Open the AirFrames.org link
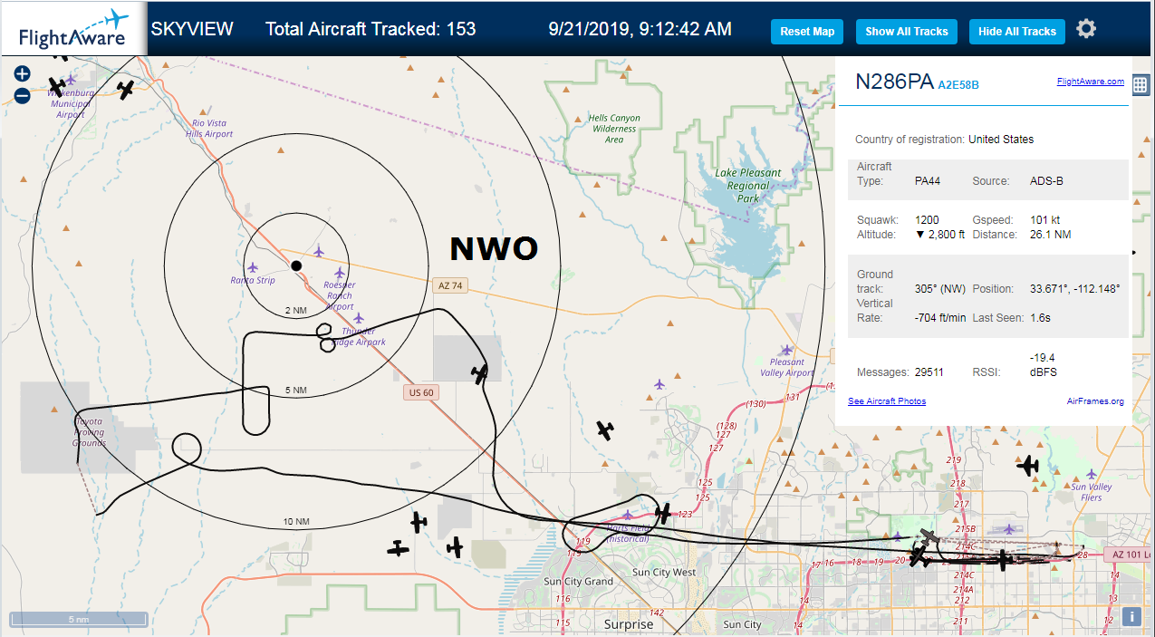The height and width of the screenshot is (637, 1155). [x=1095, y=401]
